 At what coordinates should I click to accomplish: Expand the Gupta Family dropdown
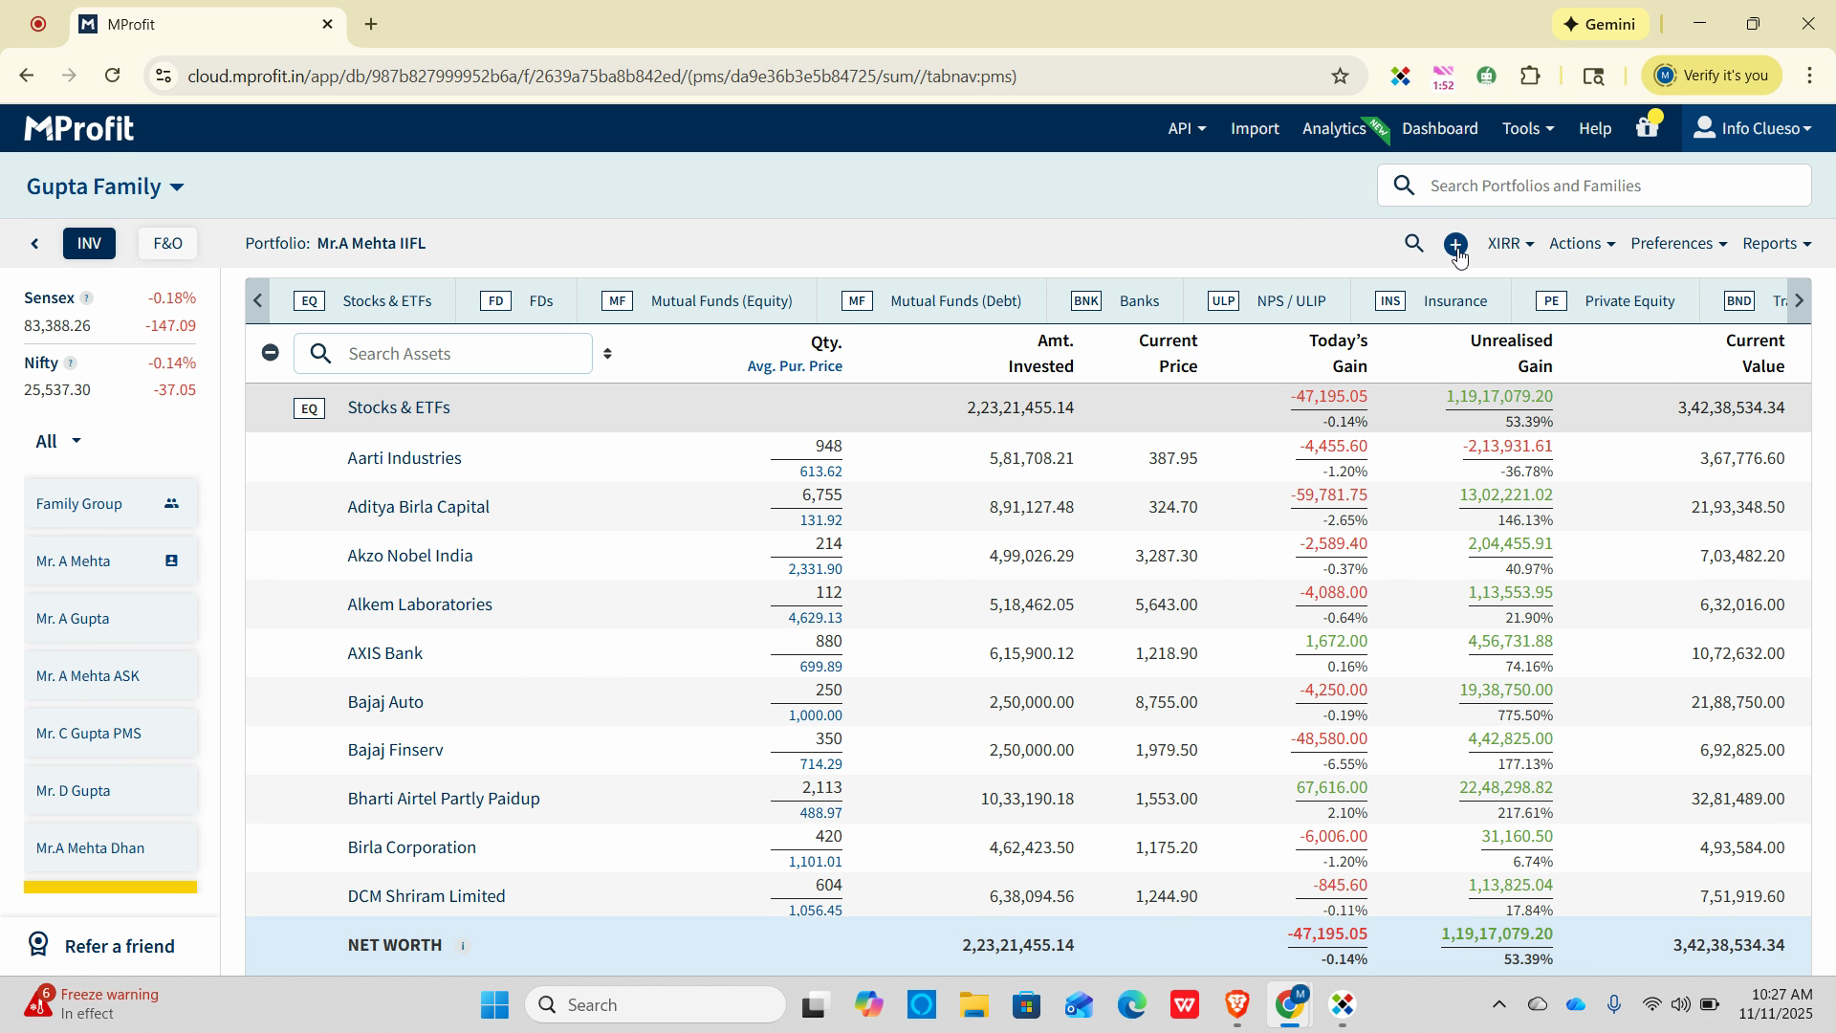[x=105, y=187]
